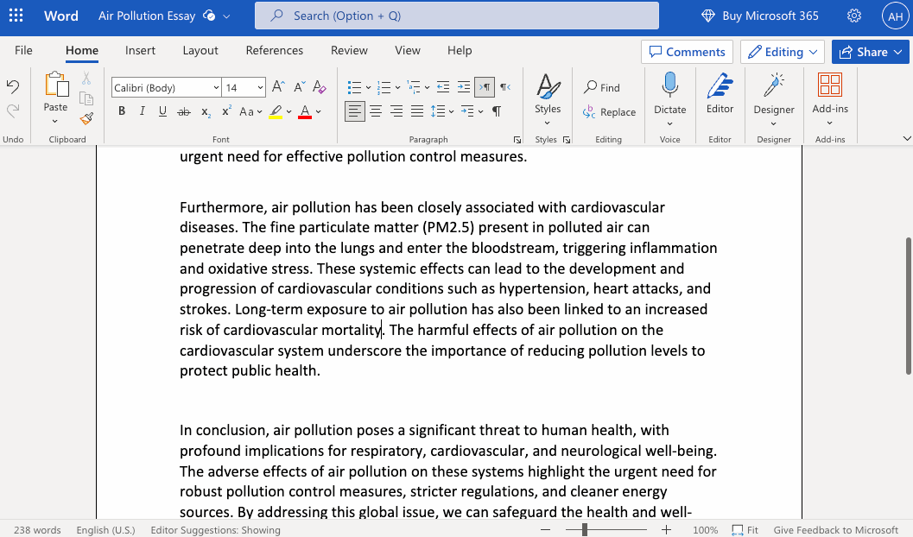Increase paragraph indent
Viewport: 913px width, 537px height.
pos(464,87)
